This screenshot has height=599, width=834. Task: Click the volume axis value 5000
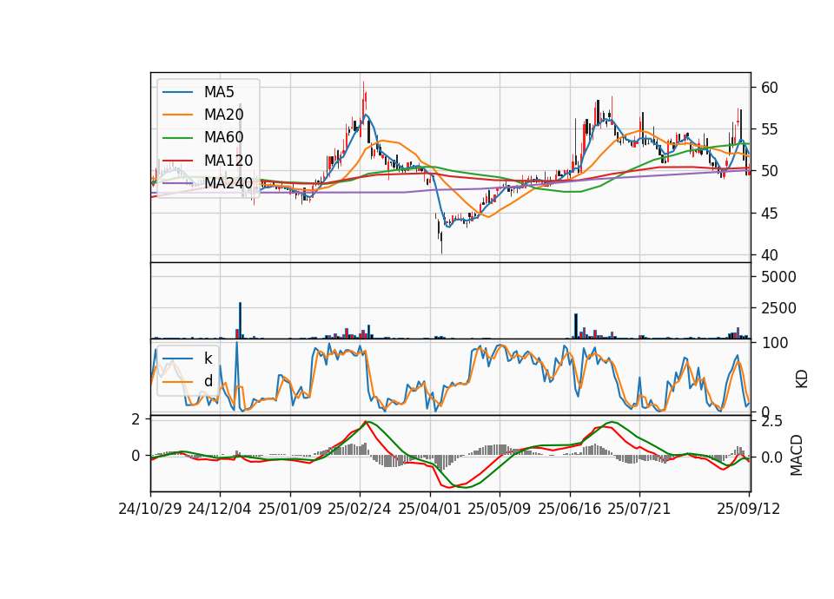[x=778, y=277]
